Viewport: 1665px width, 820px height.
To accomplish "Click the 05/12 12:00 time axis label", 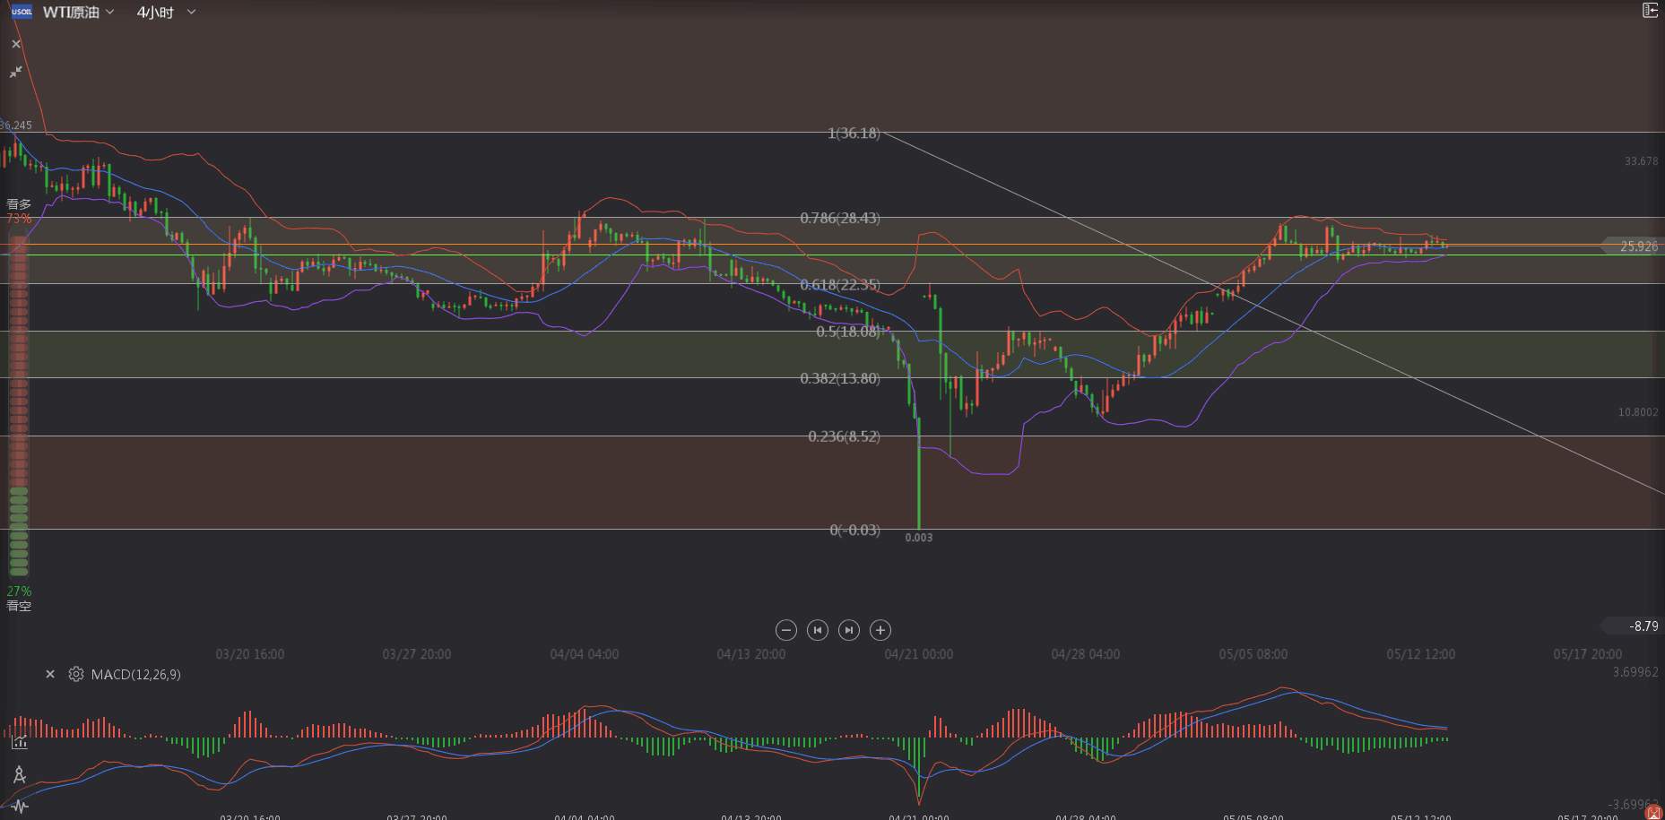I will pos(1421,654).
